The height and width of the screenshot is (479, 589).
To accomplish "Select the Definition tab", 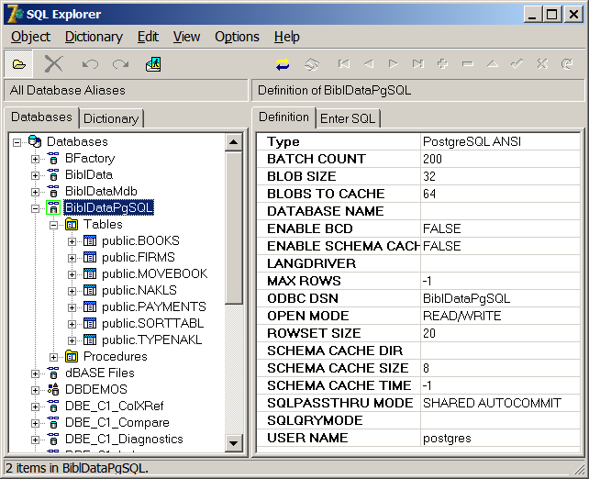I will coord(283,117).
